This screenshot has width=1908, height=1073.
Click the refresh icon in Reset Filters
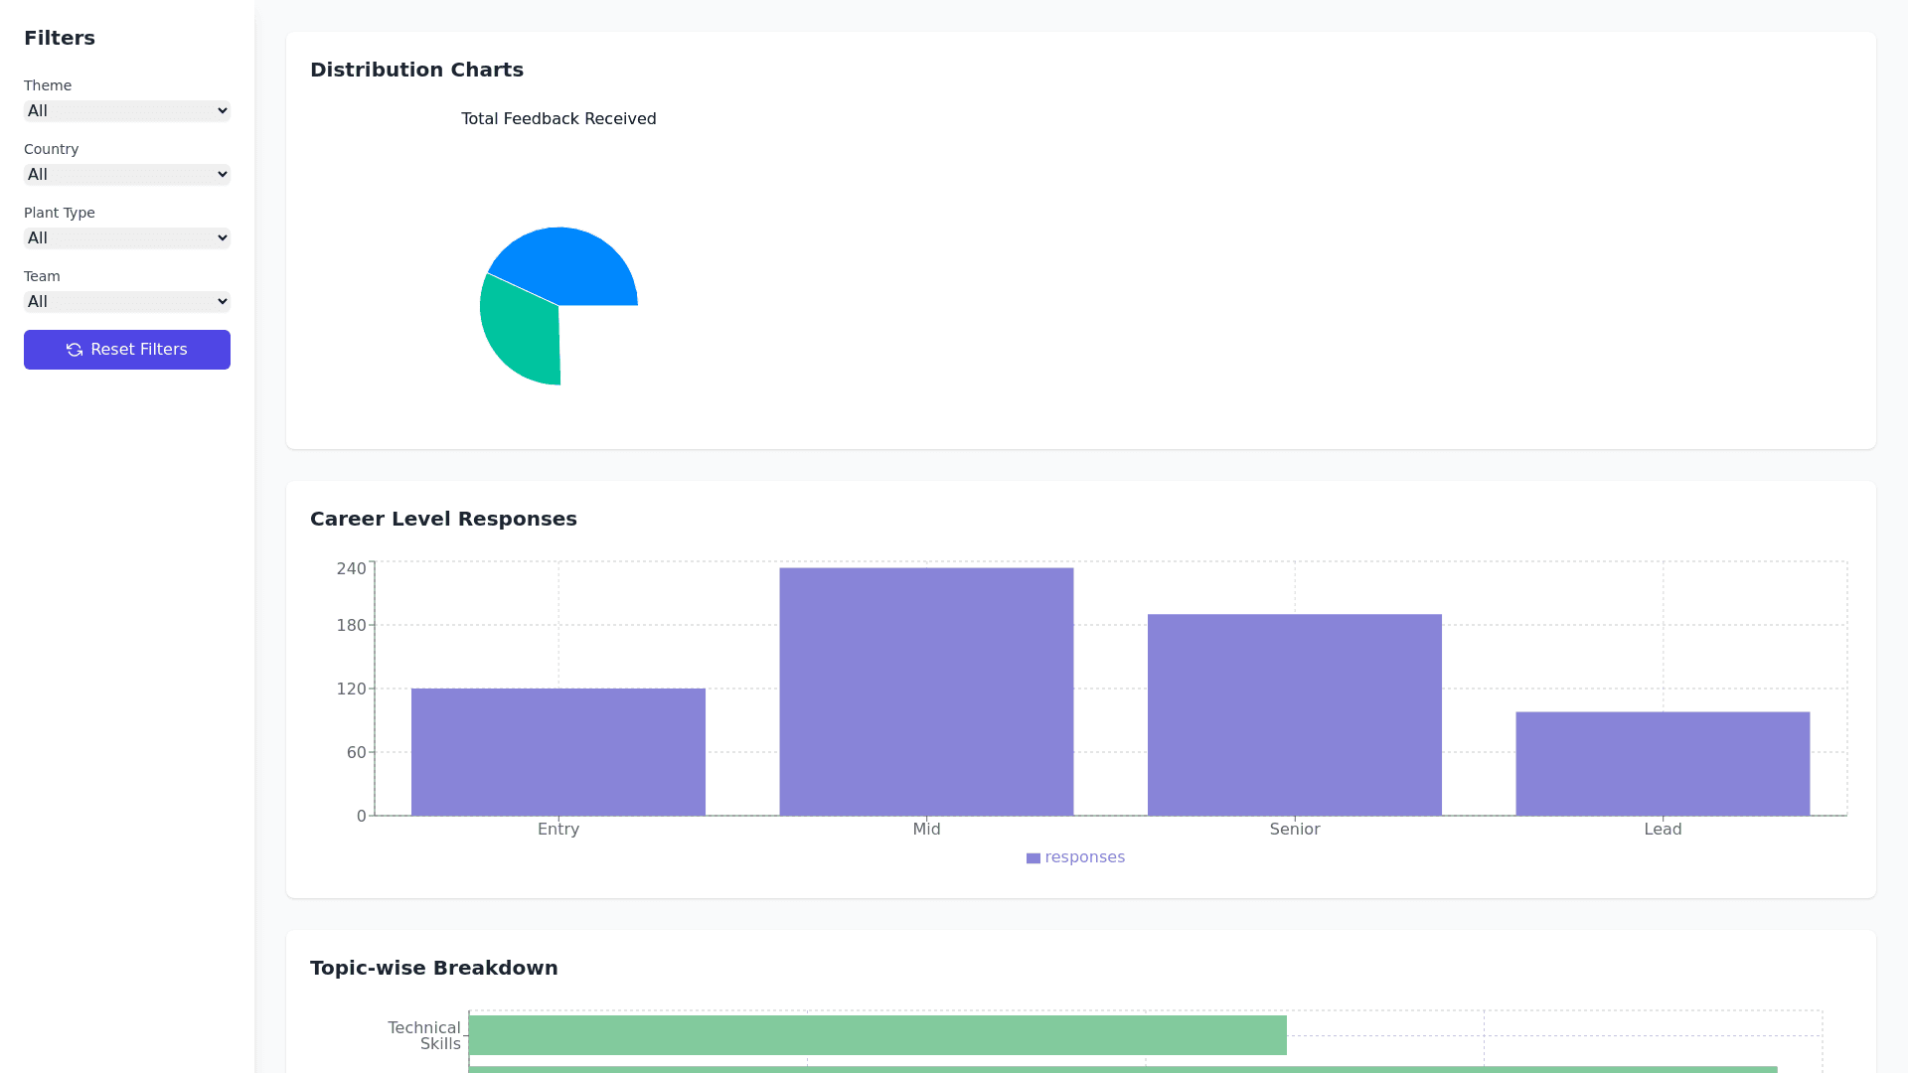[75, 350]
